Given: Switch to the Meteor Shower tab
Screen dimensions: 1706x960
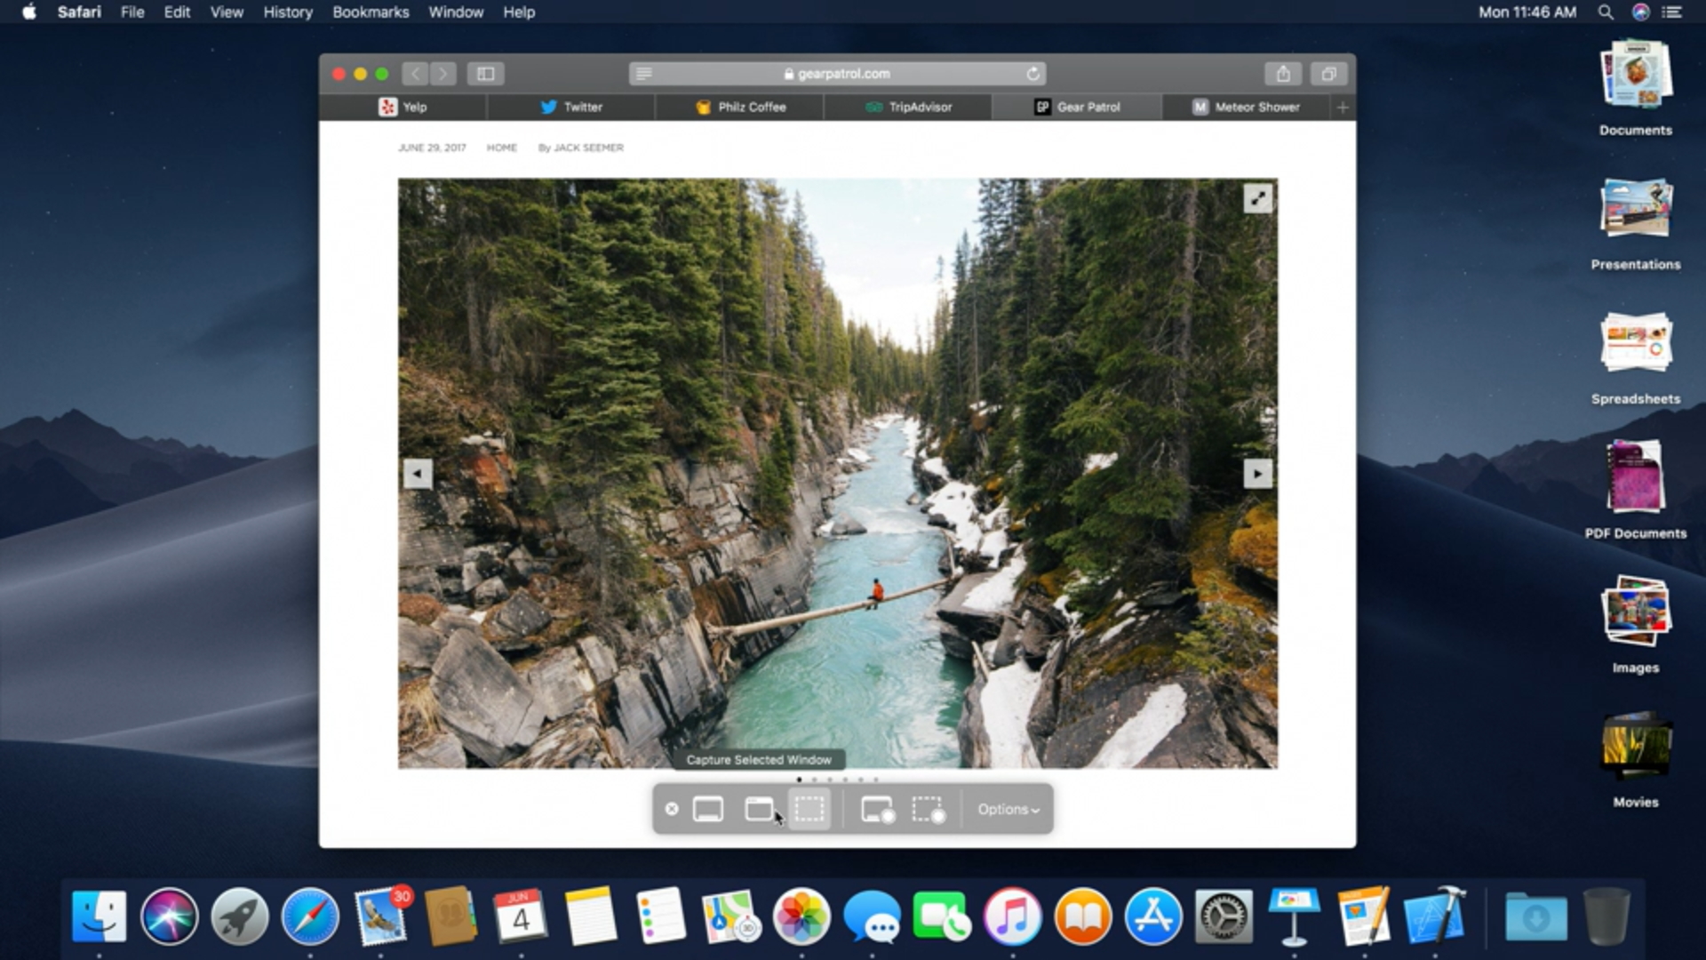Looking at the screenshot, I should pyautogui.click(x=1246, y=107).
